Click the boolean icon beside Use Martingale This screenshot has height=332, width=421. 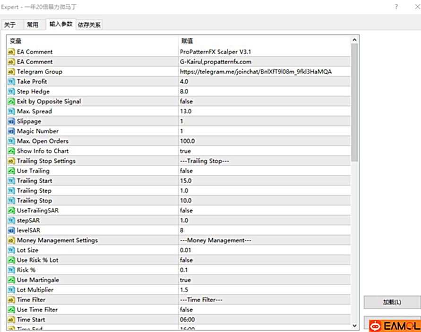pos(11,280)
